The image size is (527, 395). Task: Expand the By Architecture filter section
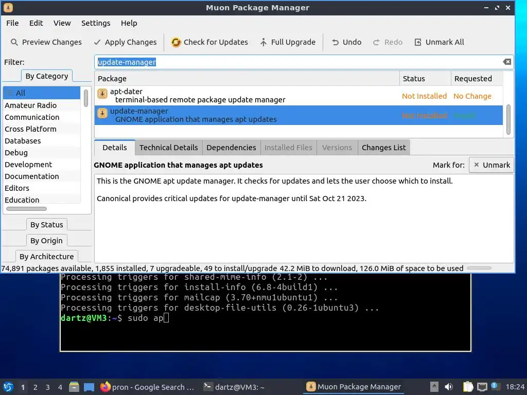(x=47, y=257)
